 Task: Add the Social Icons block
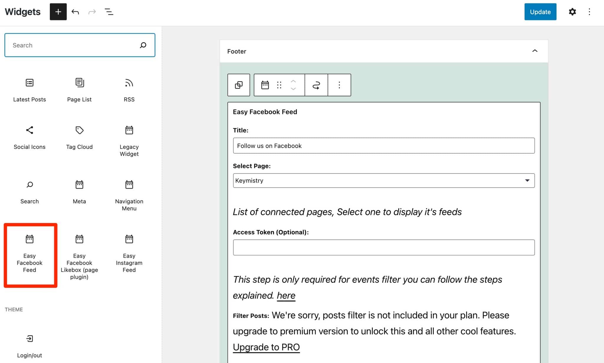[29, 137]
